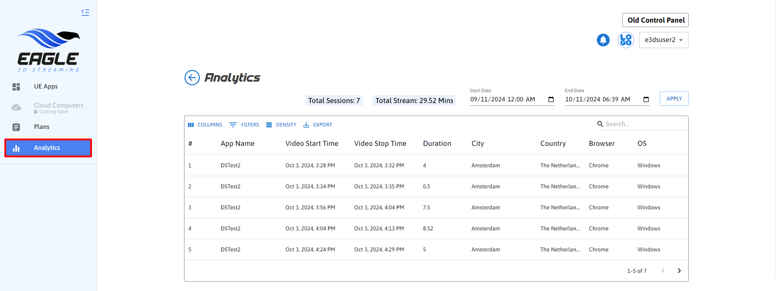Open the FILTERS panel

(x=244, y=125)
